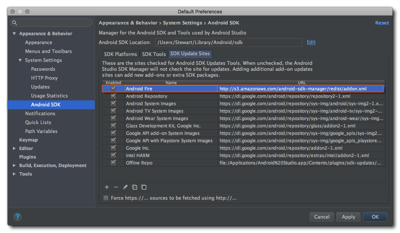Toggle the Intel HAXM enabled checkbox
400x233 pixels.
point(113,155)
